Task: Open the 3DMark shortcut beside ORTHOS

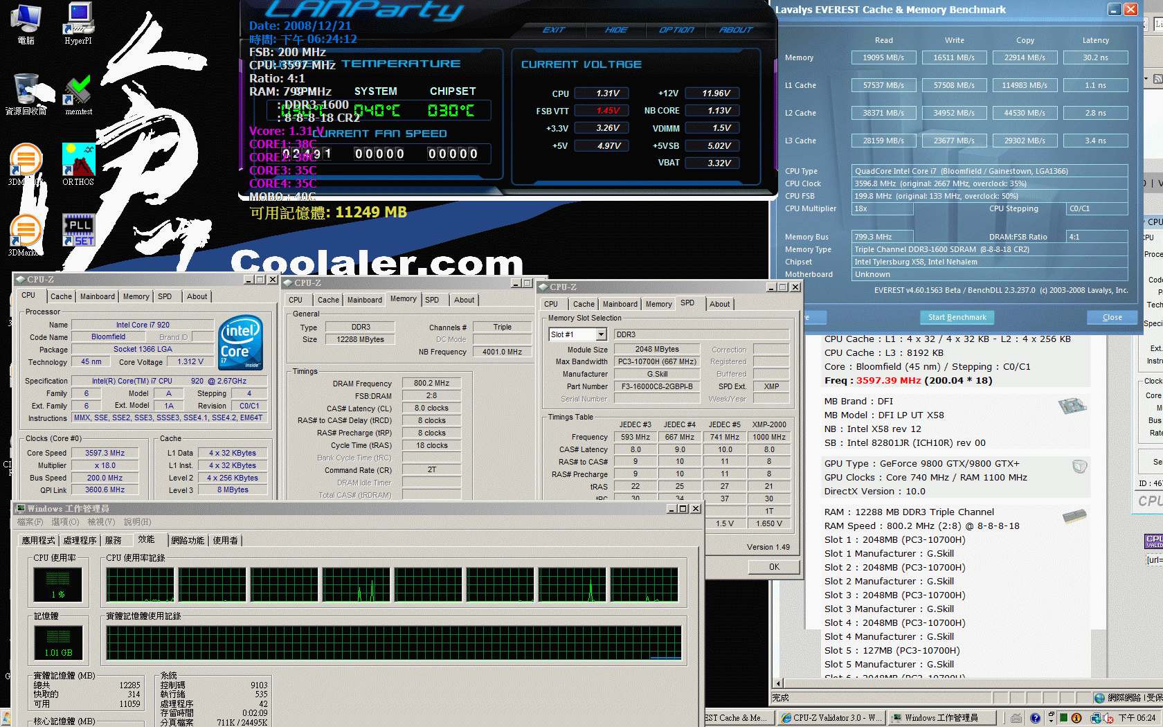Action: [x=26, y=165]
